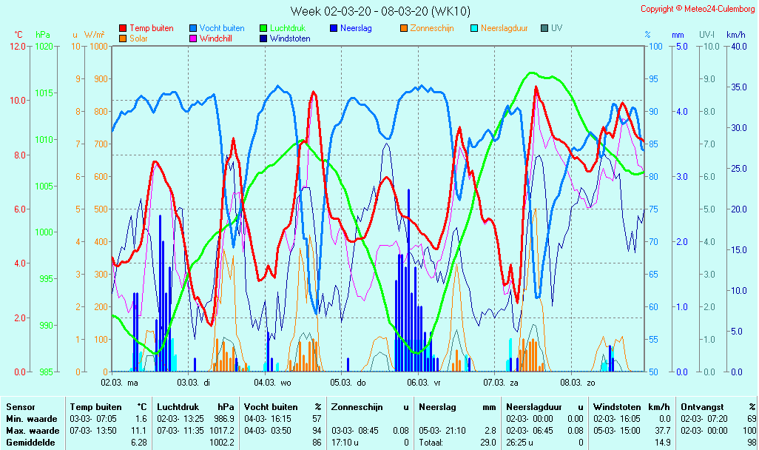Image resolution: width=759 pixels, height=450 pixels.
Task: Click the Solar legend label
Action: tap(138, 38)
